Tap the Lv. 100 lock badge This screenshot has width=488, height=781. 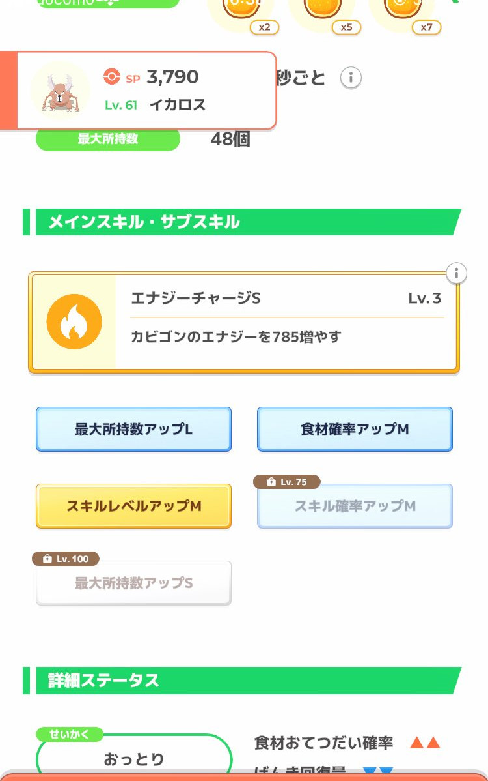pos(65,559)
